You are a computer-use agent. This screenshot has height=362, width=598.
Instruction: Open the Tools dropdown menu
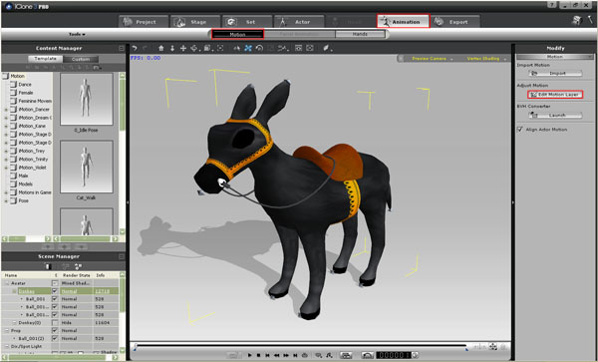(77, 34)
